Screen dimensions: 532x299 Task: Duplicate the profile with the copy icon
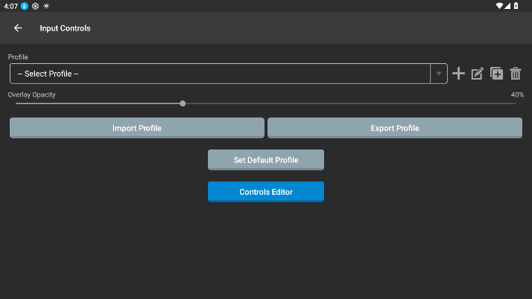496,74
